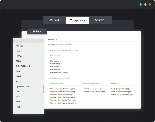Viewport: 155px width, 122px height.
Task: Select NRC from the list
Action: click(x=29, y=81)
